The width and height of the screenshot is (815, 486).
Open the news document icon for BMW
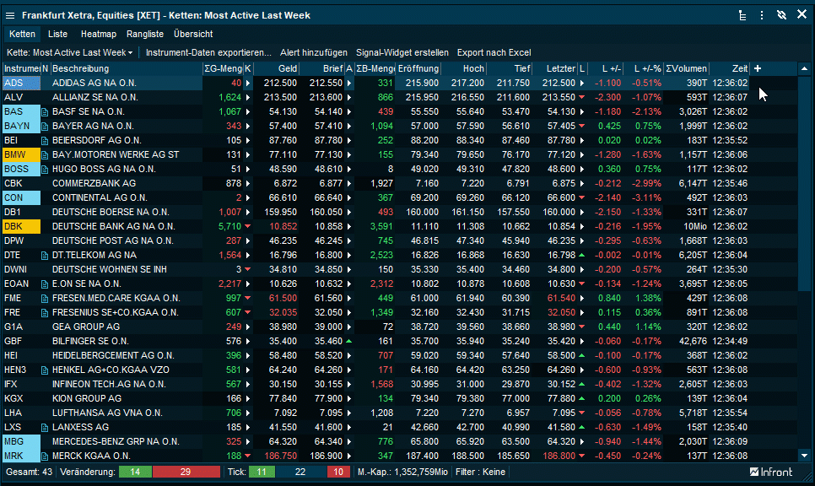(x=46, y=154)
